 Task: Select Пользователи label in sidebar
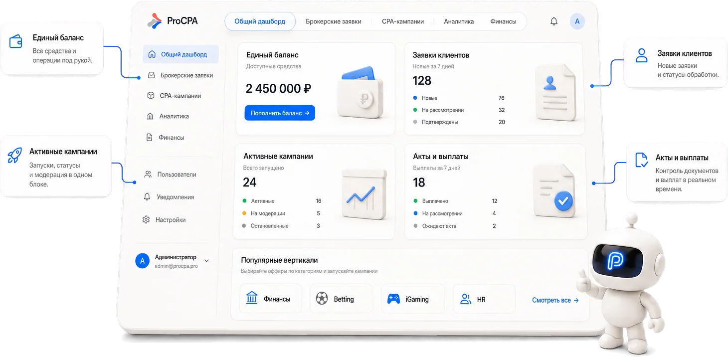(x=177, y=175)
